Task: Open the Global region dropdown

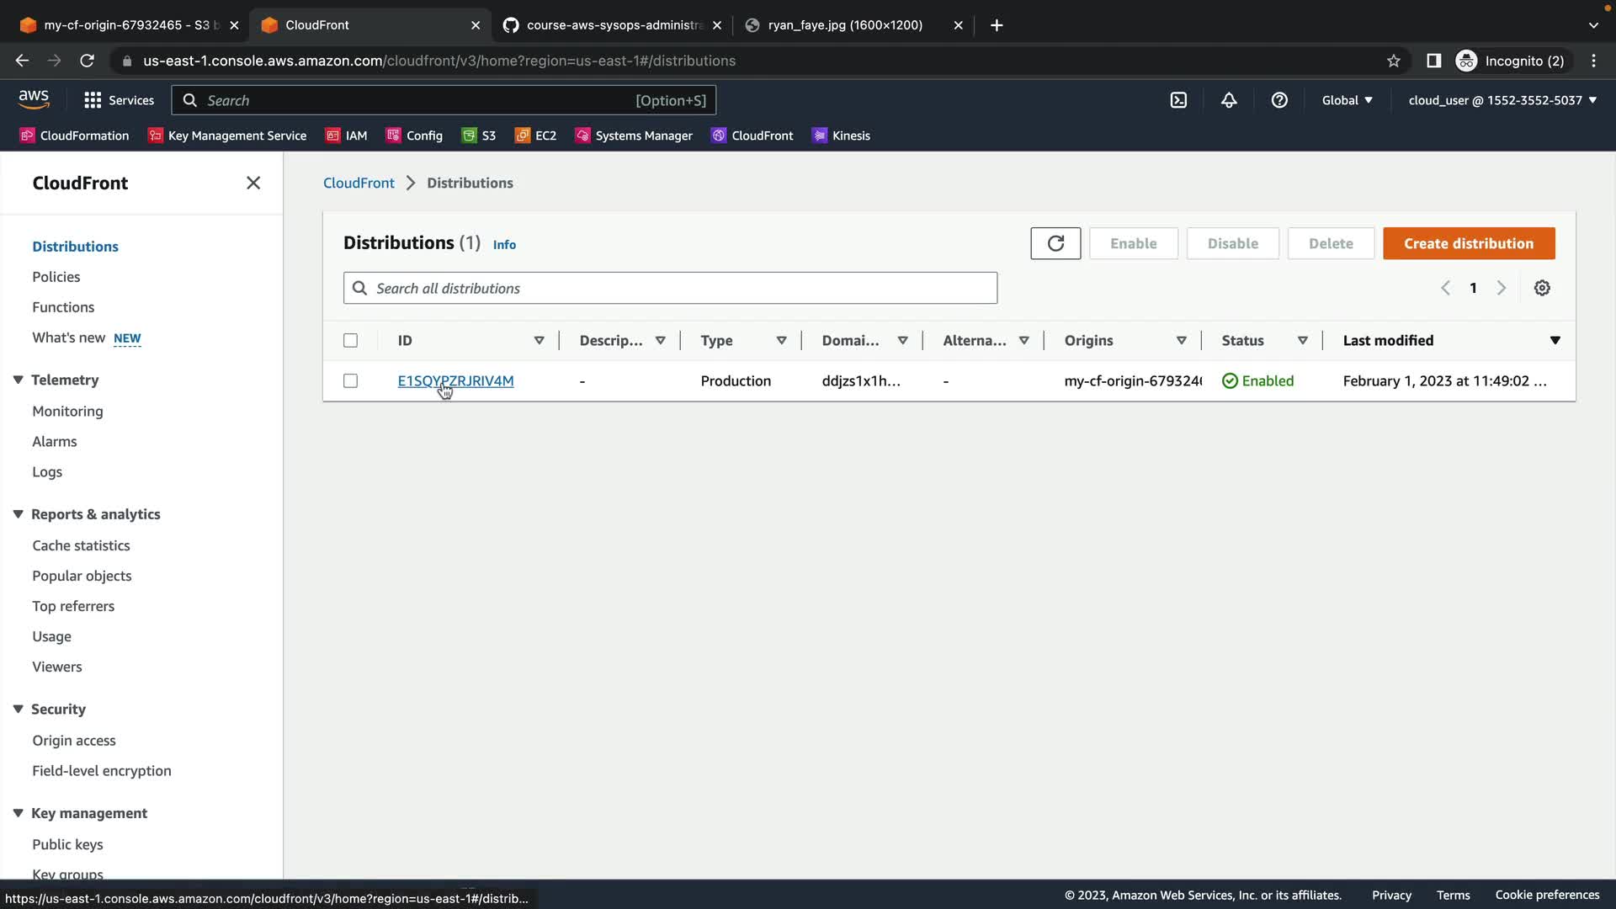Action: (x=1347, y=100)
